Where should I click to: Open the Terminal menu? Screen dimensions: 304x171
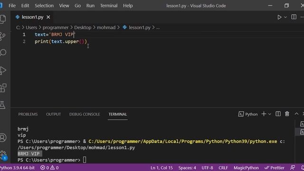pos(109,6)
